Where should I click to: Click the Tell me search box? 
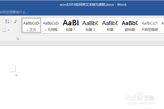point(14,12)
